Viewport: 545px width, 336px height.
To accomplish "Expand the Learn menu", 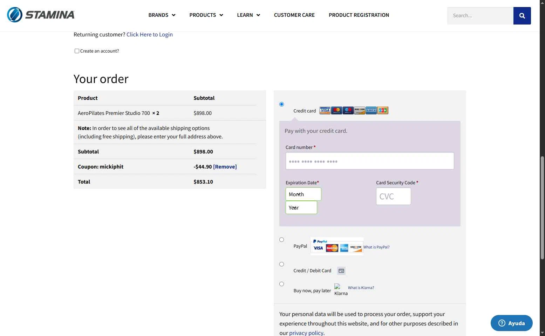I will coord(248,15).
